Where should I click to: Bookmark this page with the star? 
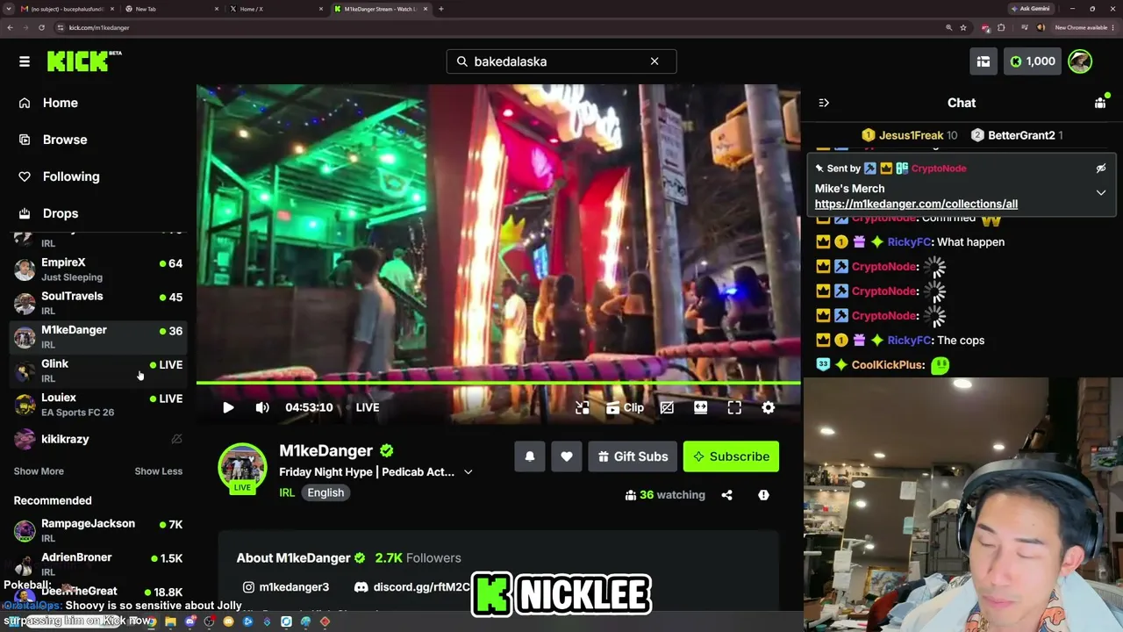(x=963, y=27)
